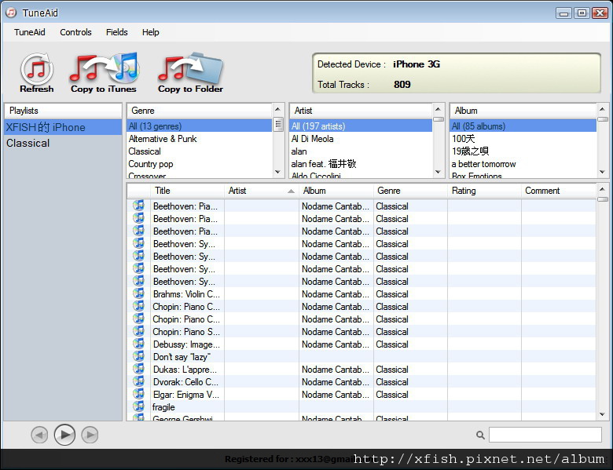
Task: Click track icon beside Elgar: Enigma V...
Action: [x=138, y=393]
